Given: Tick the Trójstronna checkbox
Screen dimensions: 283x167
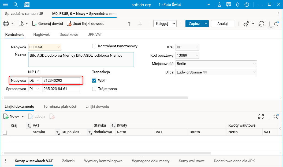Looking at the screenshot, I should [94, 89].
